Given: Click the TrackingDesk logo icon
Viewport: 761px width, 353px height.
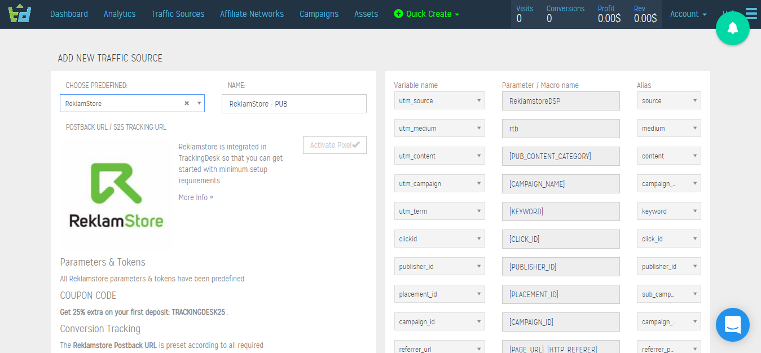Looking at the screenshot, I should (x=20, y=13).
